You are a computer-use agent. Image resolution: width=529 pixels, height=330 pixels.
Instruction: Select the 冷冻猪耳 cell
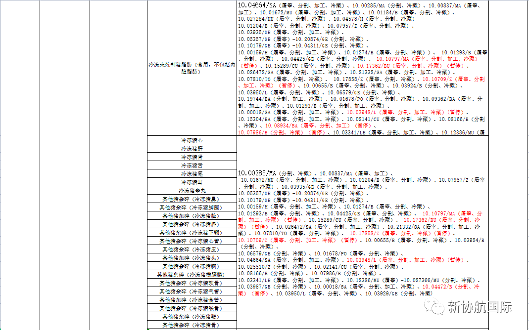point(192,182)
